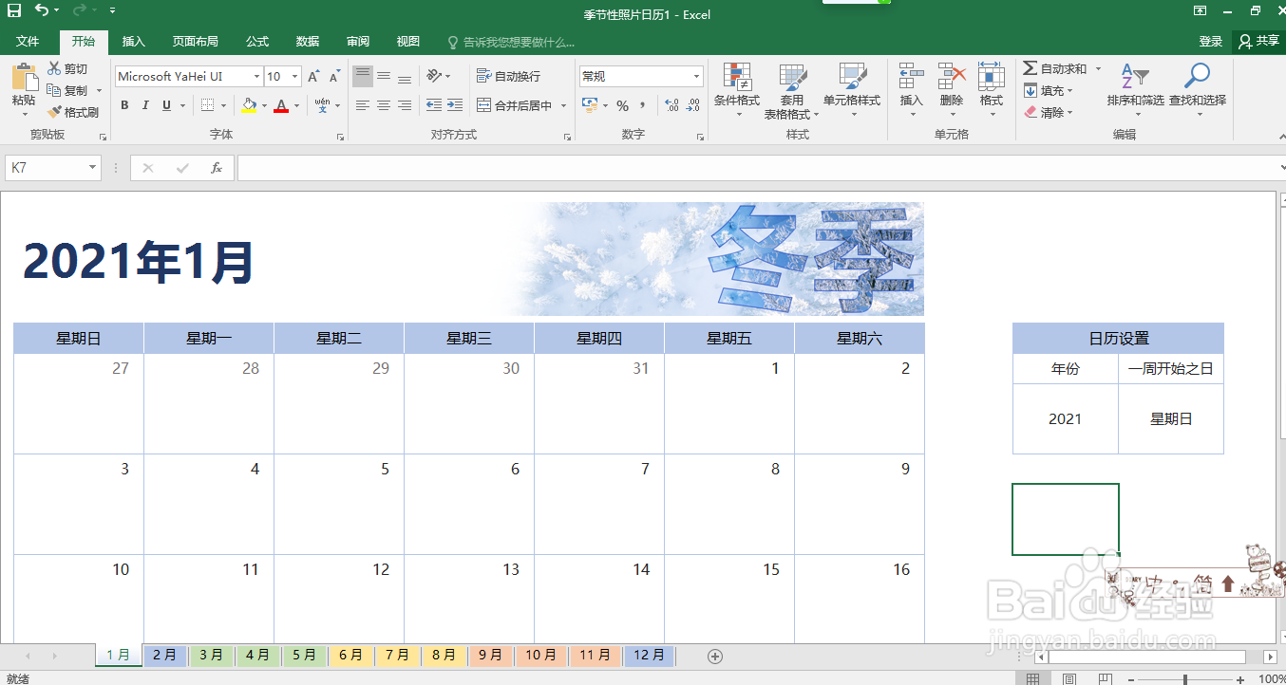Viewport: 1286px width, 685px height.
Task: Open the font name dropdown
Action: [x=256, y=75]
